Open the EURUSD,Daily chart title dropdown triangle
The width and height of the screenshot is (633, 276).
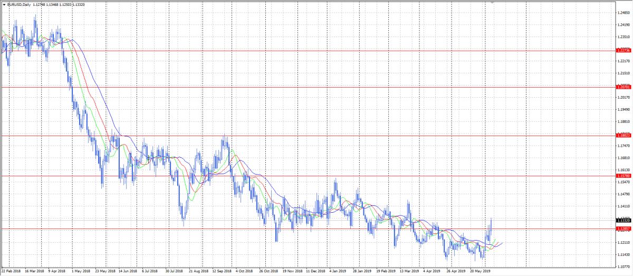coord(4,5)
